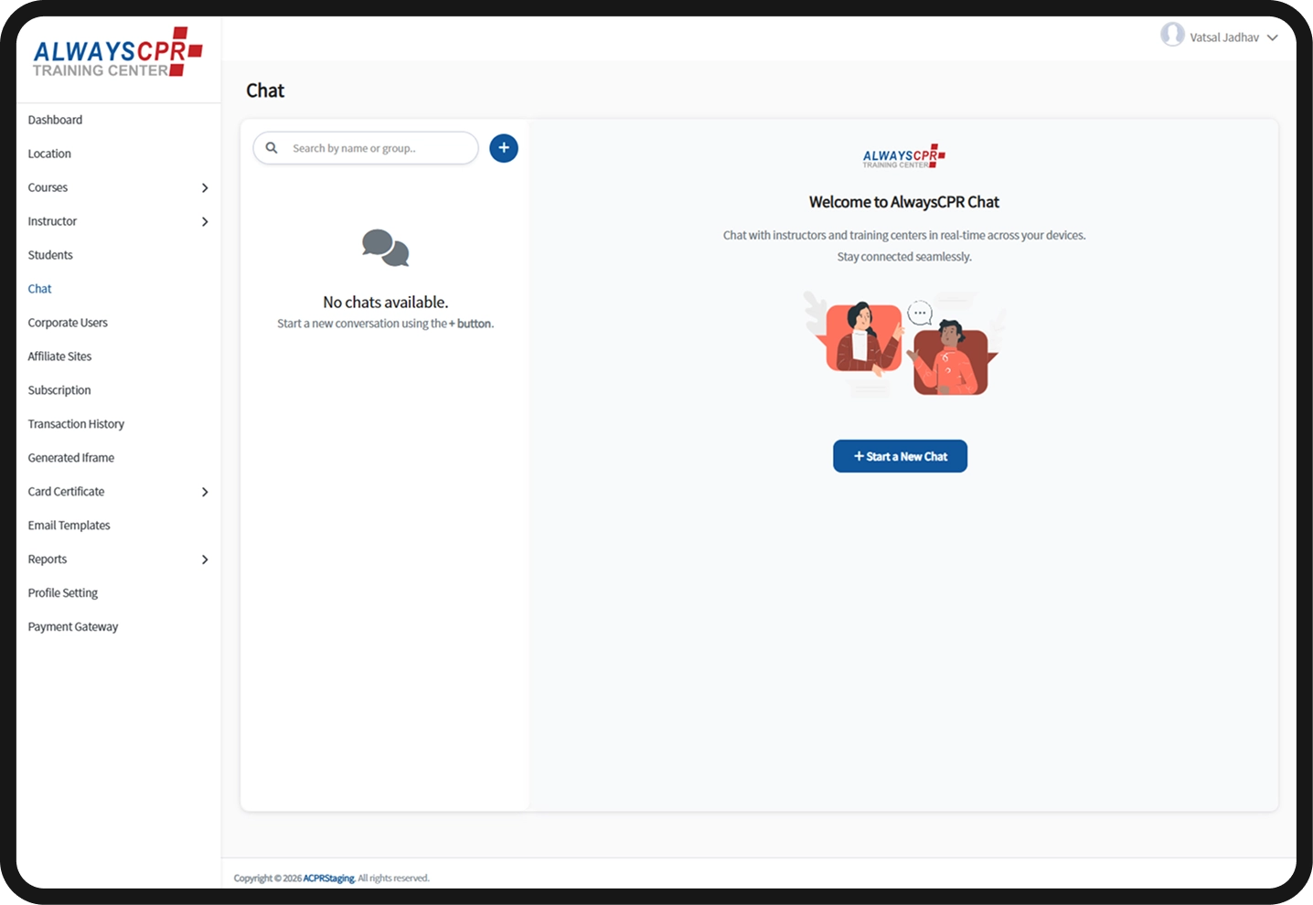The height and width of the screenshot is (905, 1313).
Task: Click the chat illustration image
Action: (904, 344)
